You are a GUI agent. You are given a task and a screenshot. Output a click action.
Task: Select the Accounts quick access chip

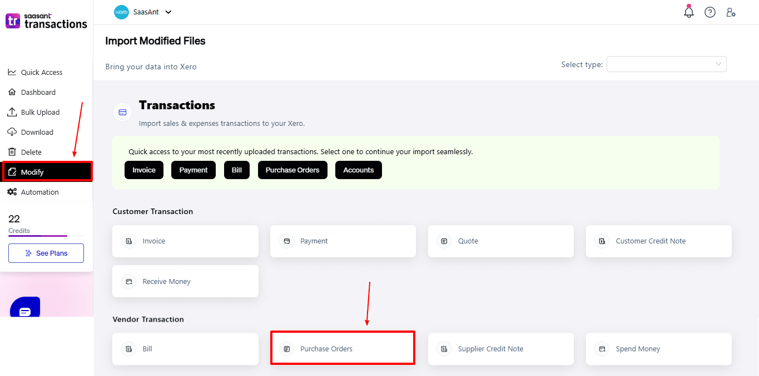(358, 170)
